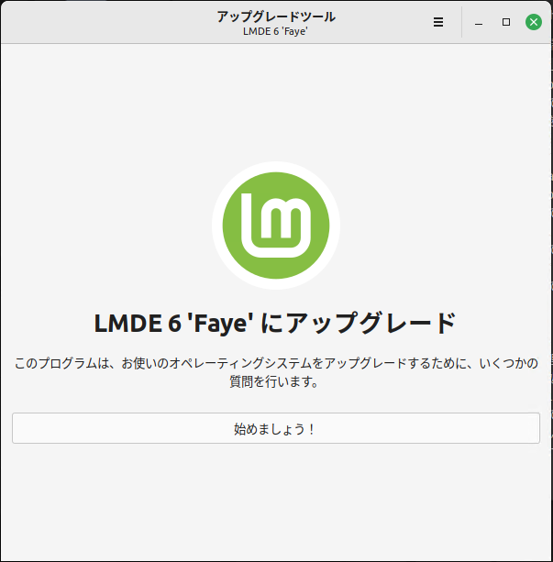553x562 pixels.
Task: Close the window with the green X button
Action: pos(534,22)
